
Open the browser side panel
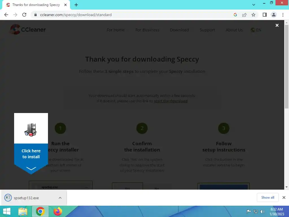click(x=265, y=15)
